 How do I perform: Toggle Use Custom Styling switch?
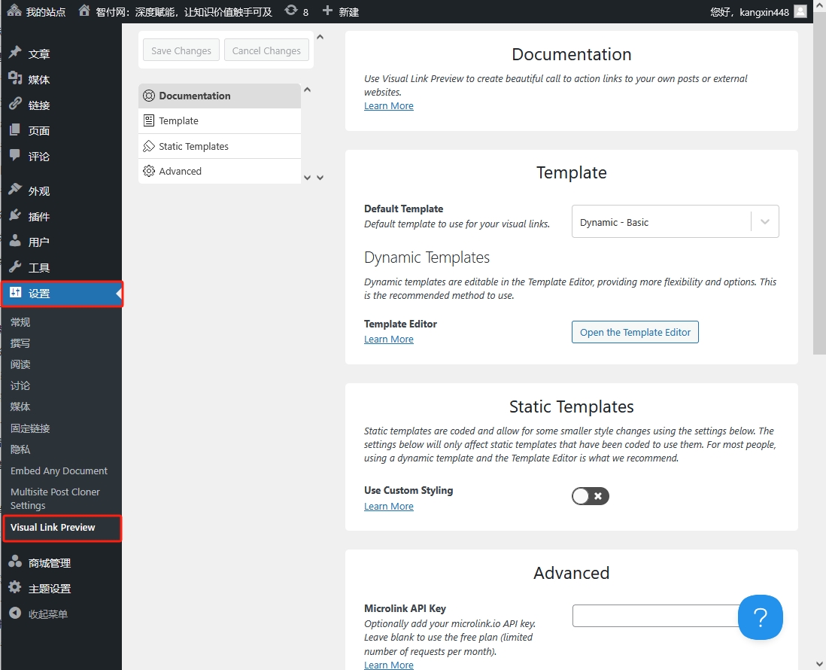tap(590, 496)
